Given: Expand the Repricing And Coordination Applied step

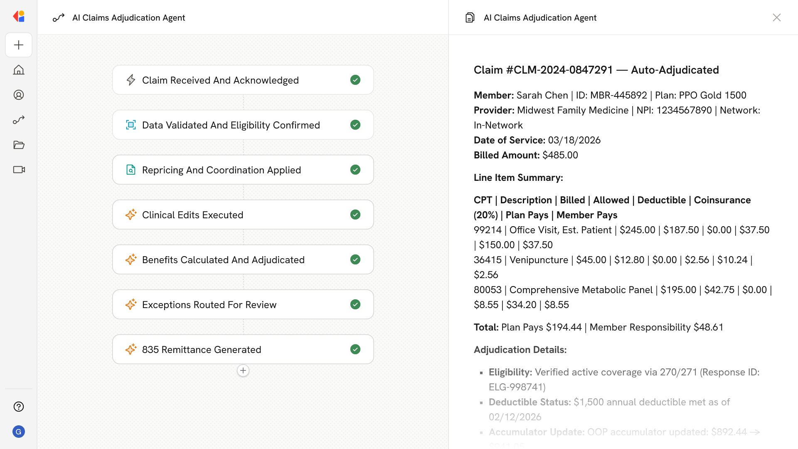Looking at the screenshot, I should pyautogui.click(x=221, y=170).
